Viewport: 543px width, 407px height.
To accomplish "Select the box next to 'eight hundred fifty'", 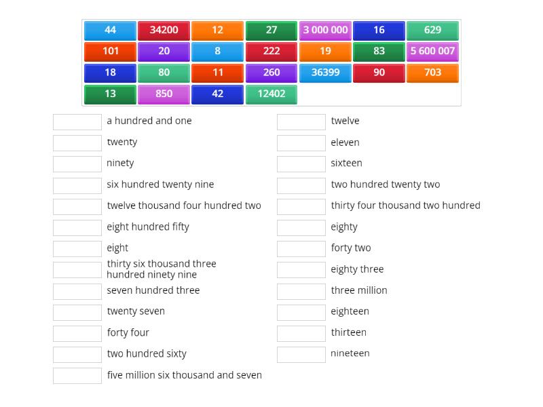I will coord(77,227).
